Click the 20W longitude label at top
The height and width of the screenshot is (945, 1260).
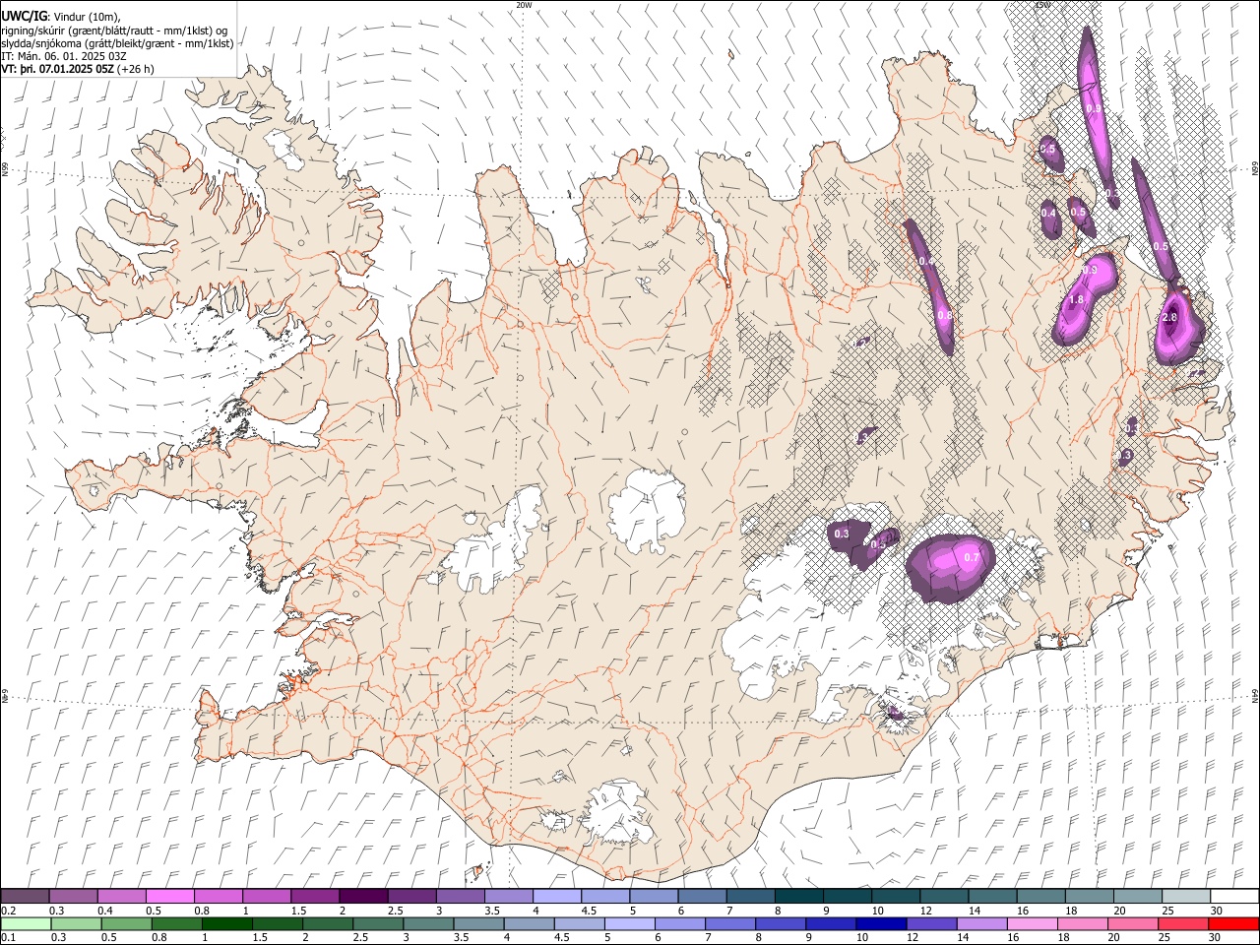coord(524,5)
